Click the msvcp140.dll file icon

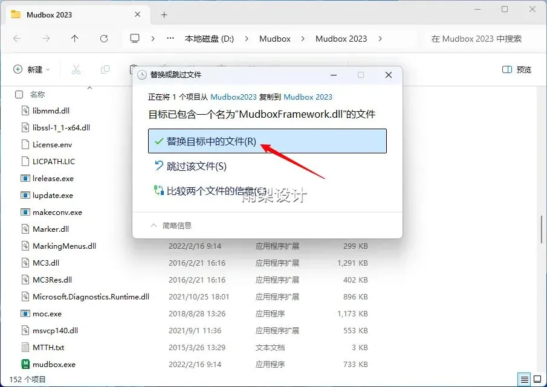pos(25,331)
